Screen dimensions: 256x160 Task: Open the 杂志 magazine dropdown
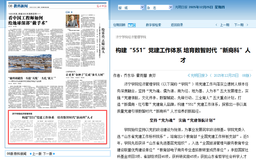point(159,8)
